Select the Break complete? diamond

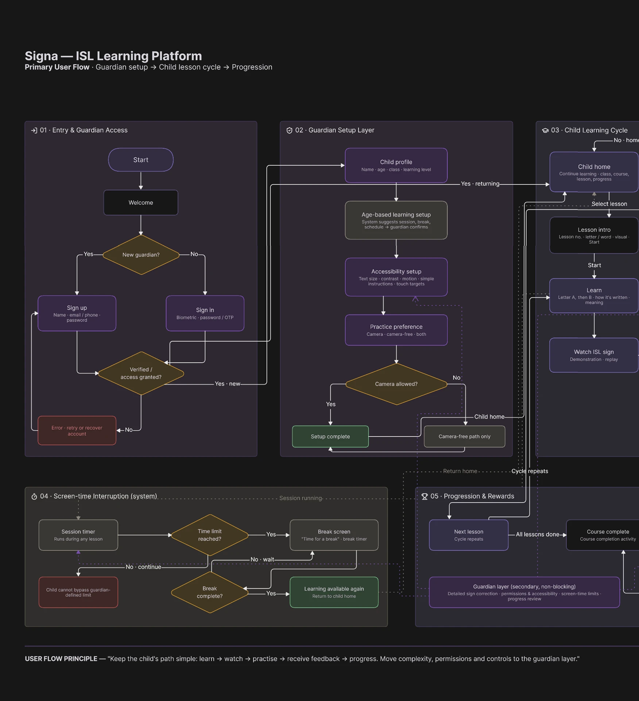210,592
